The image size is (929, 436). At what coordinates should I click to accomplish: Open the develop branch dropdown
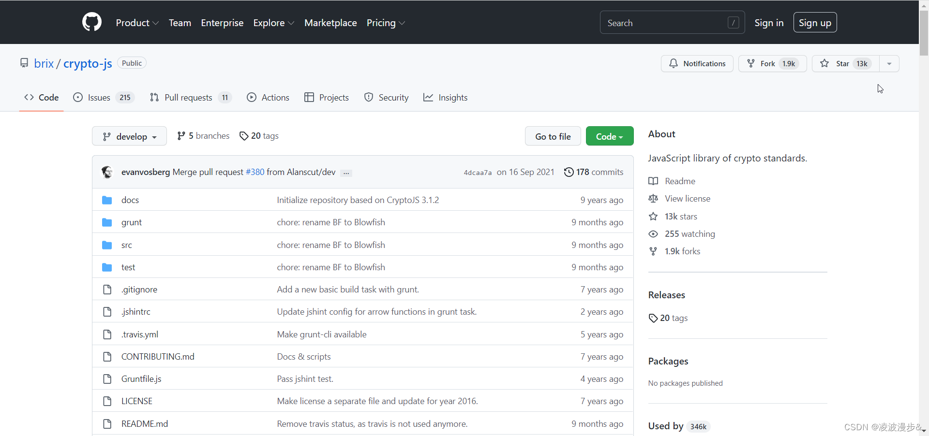129,136
